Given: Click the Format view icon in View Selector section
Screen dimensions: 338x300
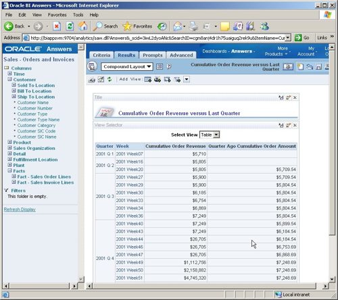Looking at the screenshot, I should pyautogui.click(x=281, y=125).
